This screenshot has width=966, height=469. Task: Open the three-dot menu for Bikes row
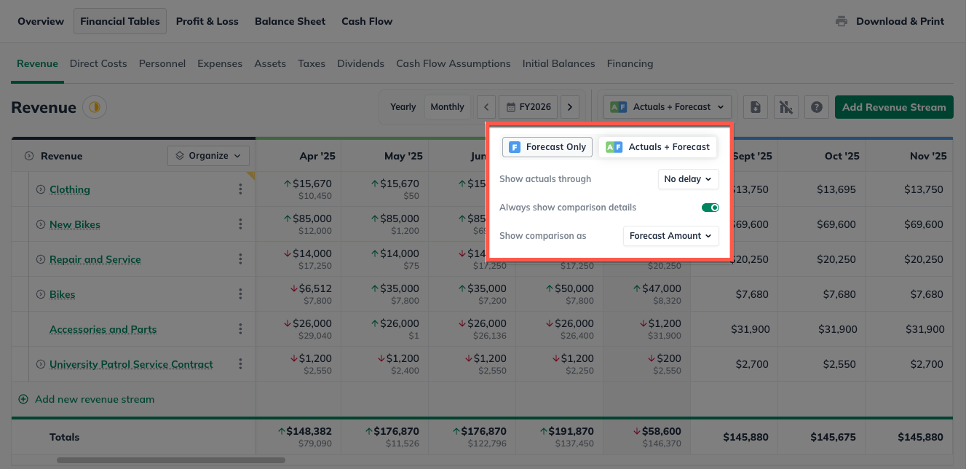point(240,294)
